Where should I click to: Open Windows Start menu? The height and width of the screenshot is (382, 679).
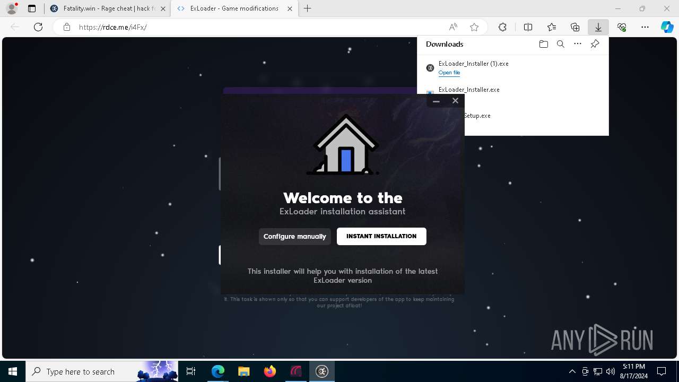pyautogui.click(x=13, y=371)
